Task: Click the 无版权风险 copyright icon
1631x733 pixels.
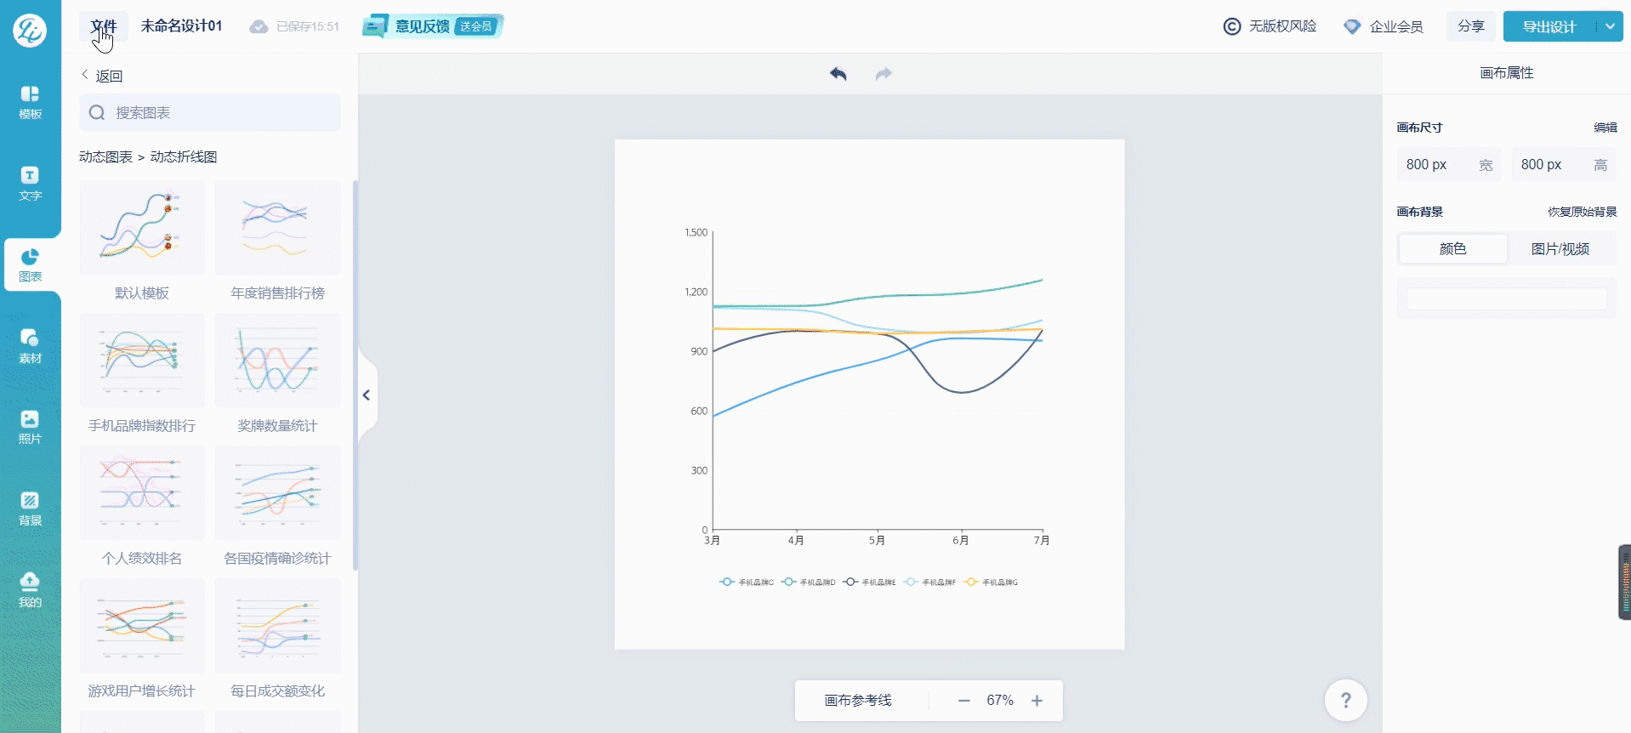Action: [x=1232, y=26]
